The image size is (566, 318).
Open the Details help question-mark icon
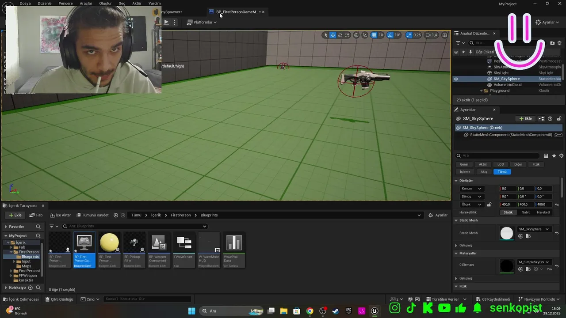(550, 119)
